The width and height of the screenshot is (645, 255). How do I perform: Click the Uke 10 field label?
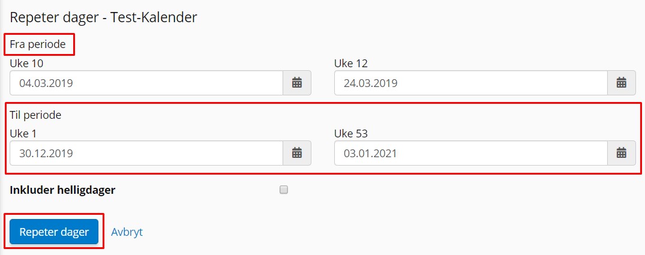tap(26, 64)
